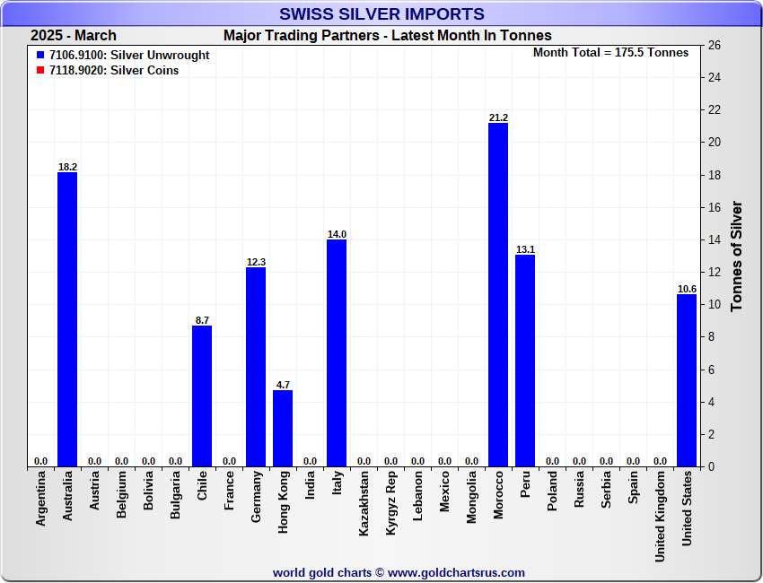Click the 0.0 value above Argentina
This screenshot has height=583, width=763.
click(x=41, y=461)
